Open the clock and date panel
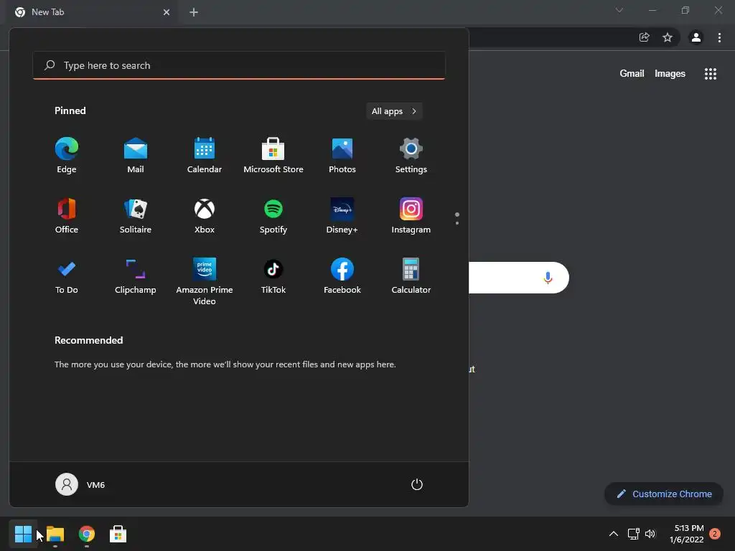The height and width of the screenshot is (551, 735). click(x=687, y=534)
